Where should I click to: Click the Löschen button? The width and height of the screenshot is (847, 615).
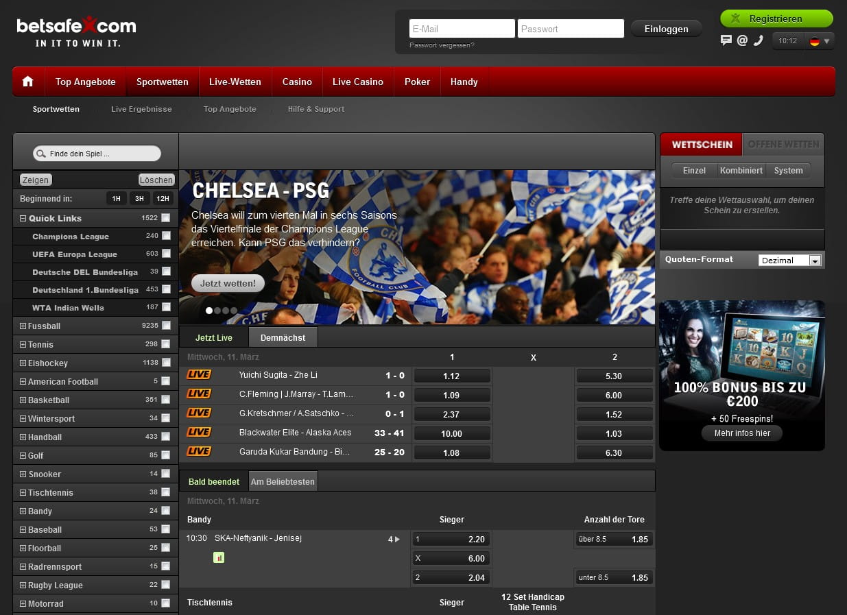pos(156,180)
